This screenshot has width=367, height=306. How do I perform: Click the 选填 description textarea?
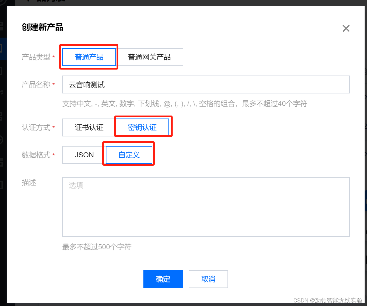206,206
